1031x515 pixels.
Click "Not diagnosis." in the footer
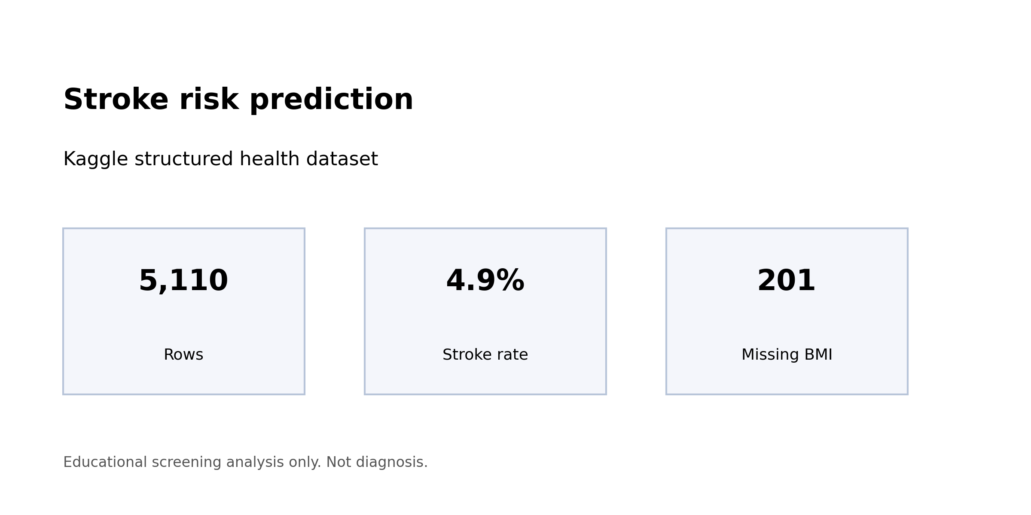377,462
